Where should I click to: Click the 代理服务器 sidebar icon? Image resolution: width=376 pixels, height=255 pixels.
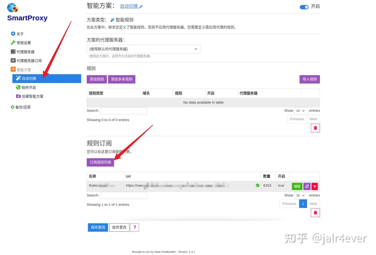tap(13, 52)
